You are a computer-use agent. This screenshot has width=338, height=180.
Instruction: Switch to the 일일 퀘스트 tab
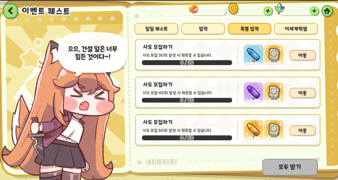pyautogui.click(x=156, y=29)
